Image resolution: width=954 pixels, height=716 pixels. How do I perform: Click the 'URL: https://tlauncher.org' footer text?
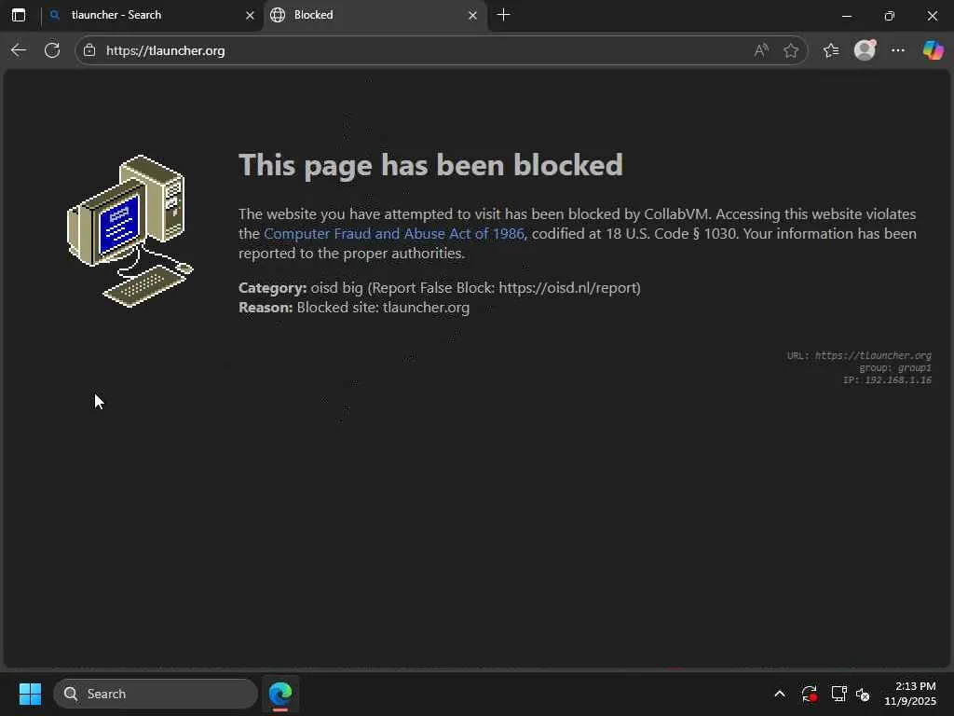point(859,355)
